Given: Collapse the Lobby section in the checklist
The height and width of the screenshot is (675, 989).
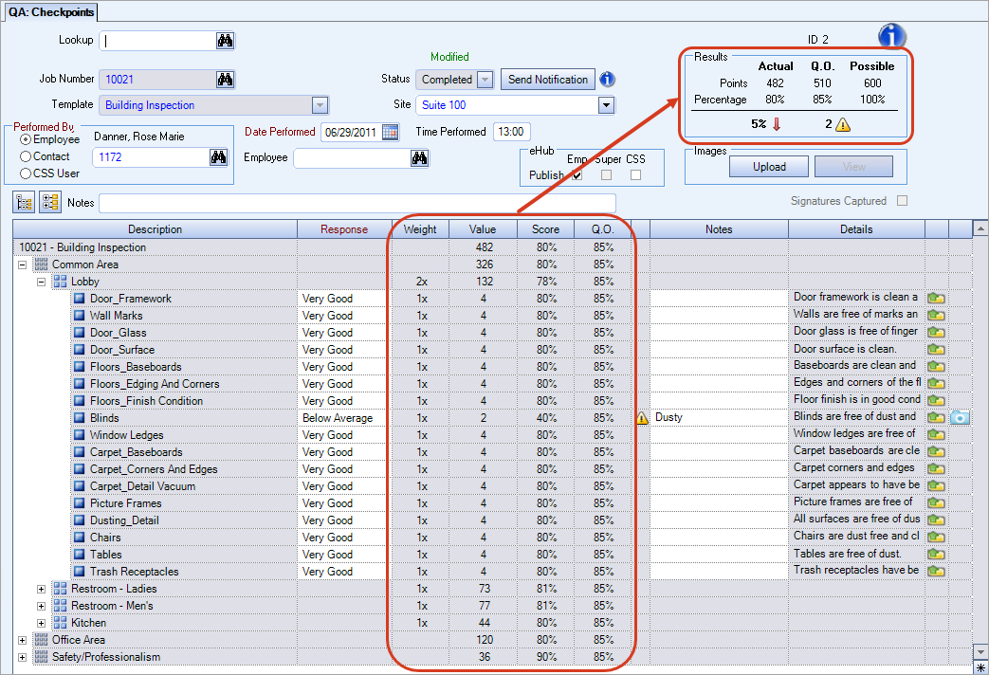Looking at the screenshot, I should tap(41, 281).
